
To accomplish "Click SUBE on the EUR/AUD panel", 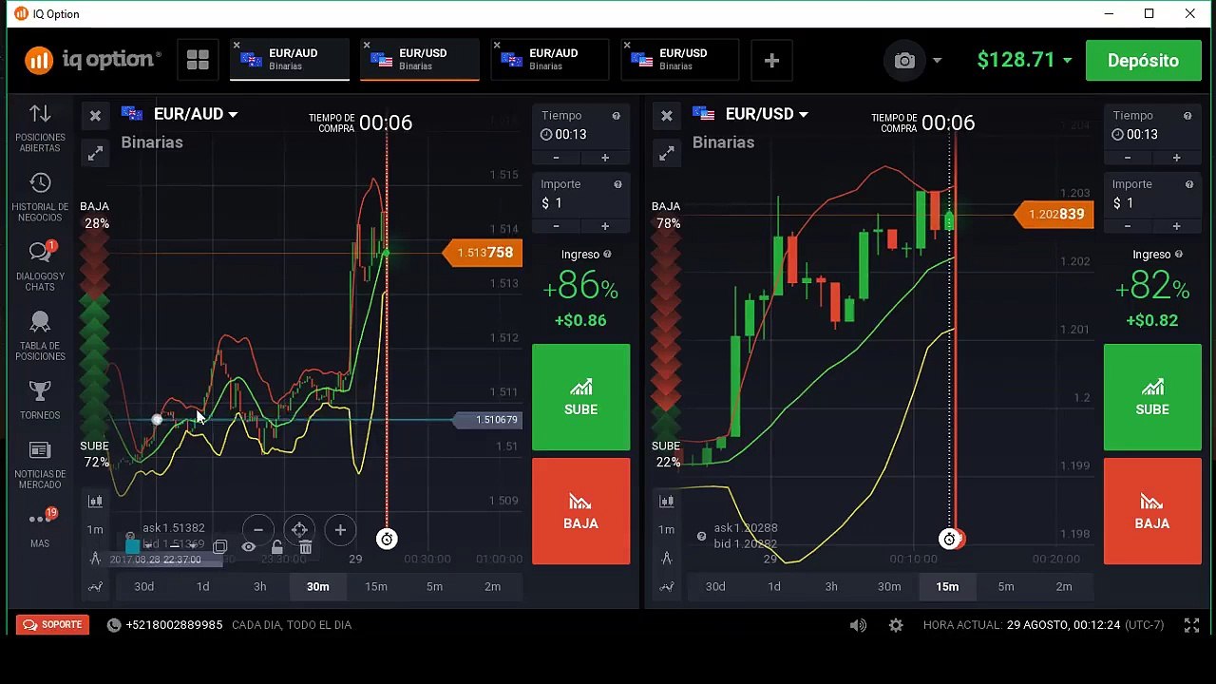I will pos(581,396).
